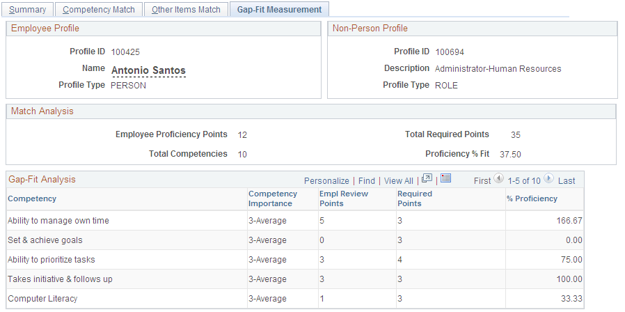Click Total Required Points value 35
The image size is (625, 312).
pyautogui.click(x=516, y=135)
